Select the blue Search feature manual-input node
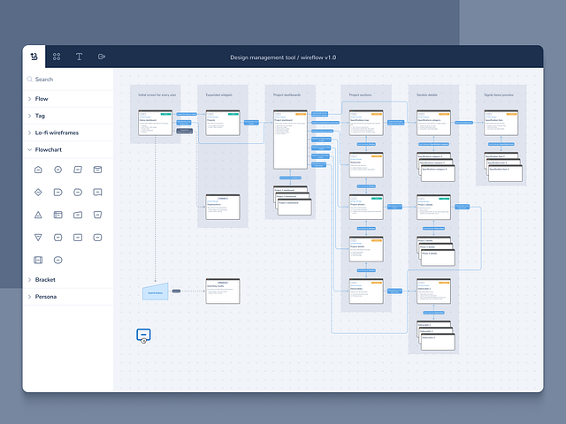 [156, 291]
